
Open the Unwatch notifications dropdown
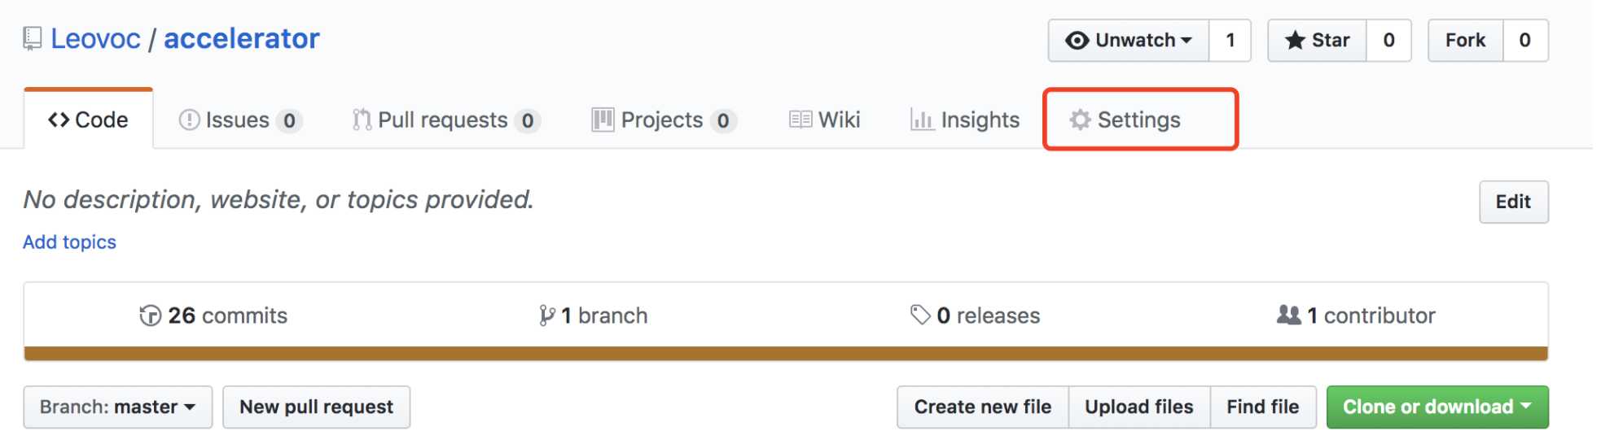1129,41
